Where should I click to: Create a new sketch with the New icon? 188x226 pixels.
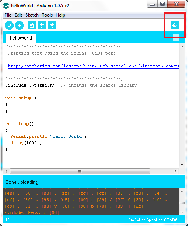pos(32,26)
